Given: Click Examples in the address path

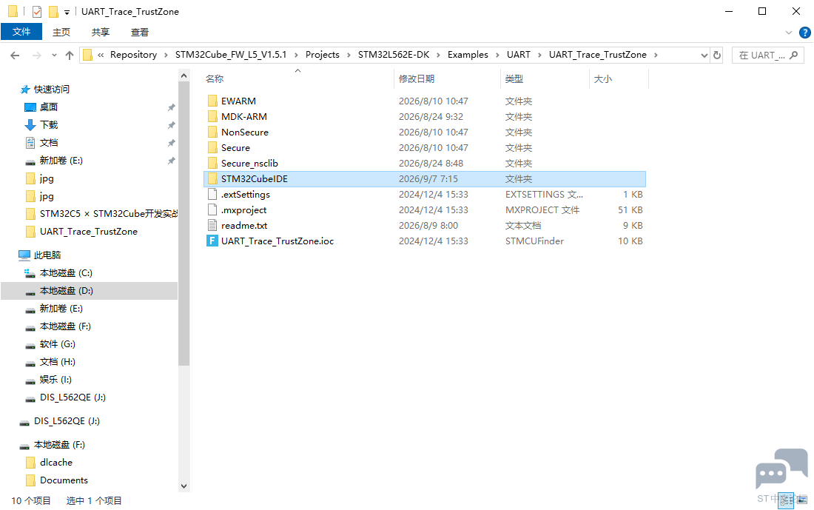Looking at the screenshot, I should pos(468,55).
